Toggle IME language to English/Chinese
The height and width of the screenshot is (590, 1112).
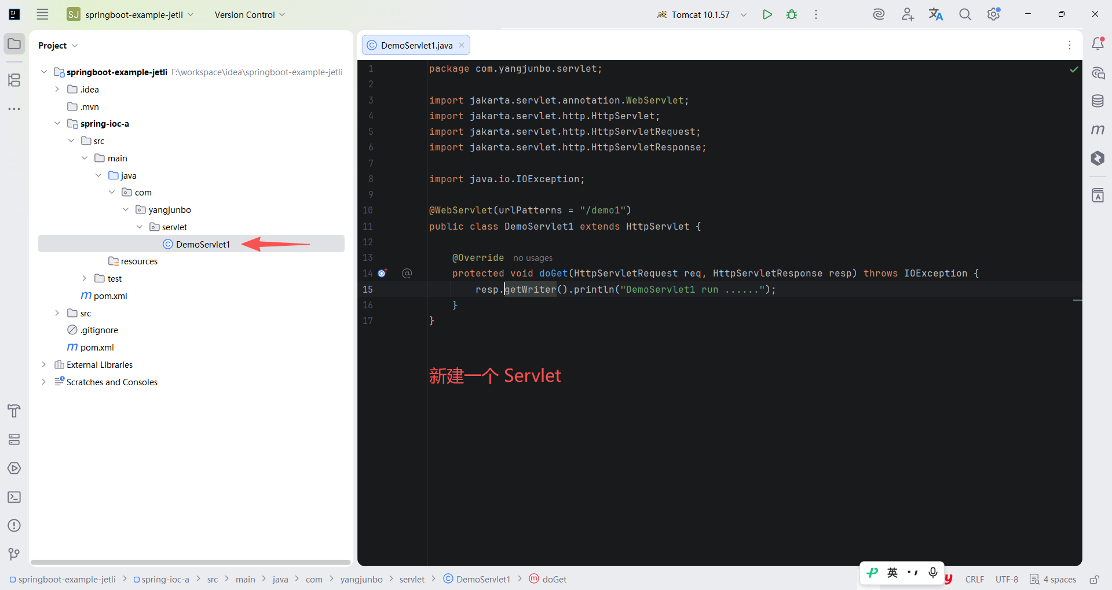click(892, 573)
